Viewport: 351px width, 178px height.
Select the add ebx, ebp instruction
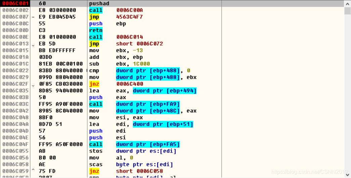tap(116, 57)
